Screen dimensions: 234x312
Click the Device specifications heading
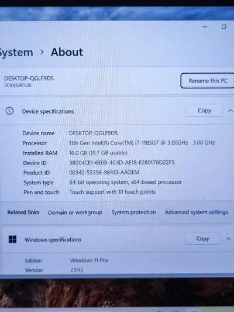48,111
